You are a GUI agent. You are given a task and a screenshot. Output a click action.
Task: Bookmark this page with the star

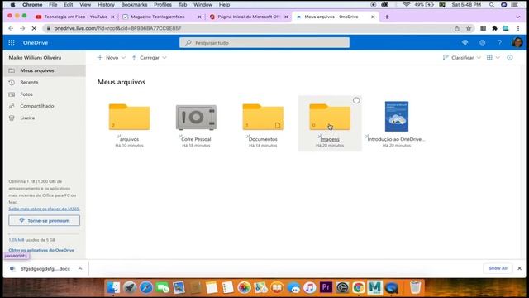(x=469, y=28)
